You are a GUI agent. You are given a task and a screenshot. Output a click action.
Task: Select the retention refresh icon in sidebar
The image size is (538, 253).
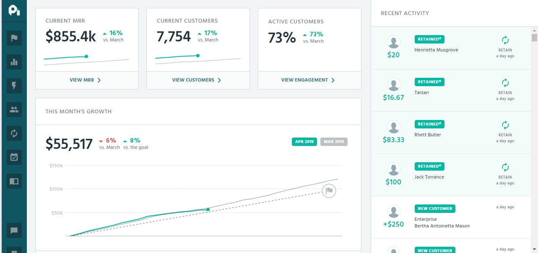[x=14, y=133]
